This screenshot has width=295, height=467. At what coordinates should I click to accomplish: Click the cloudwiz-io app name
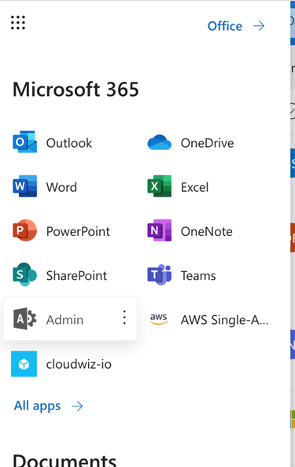[x=79, y=364]
